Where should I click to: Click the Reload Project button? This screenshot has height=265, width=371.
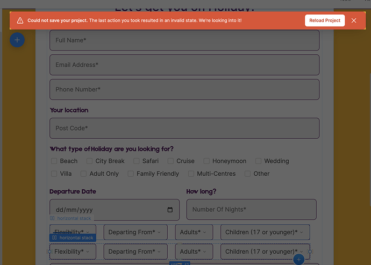click(x=325, y=20)
